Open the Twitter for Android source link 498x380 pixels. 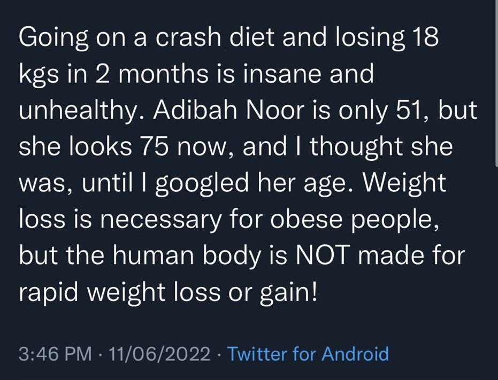pyautogui.click(x=308, y=354)
